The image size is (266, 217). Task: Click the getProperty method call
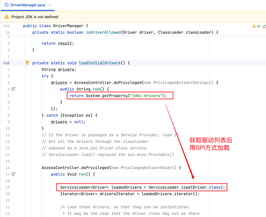pos(115,96)
